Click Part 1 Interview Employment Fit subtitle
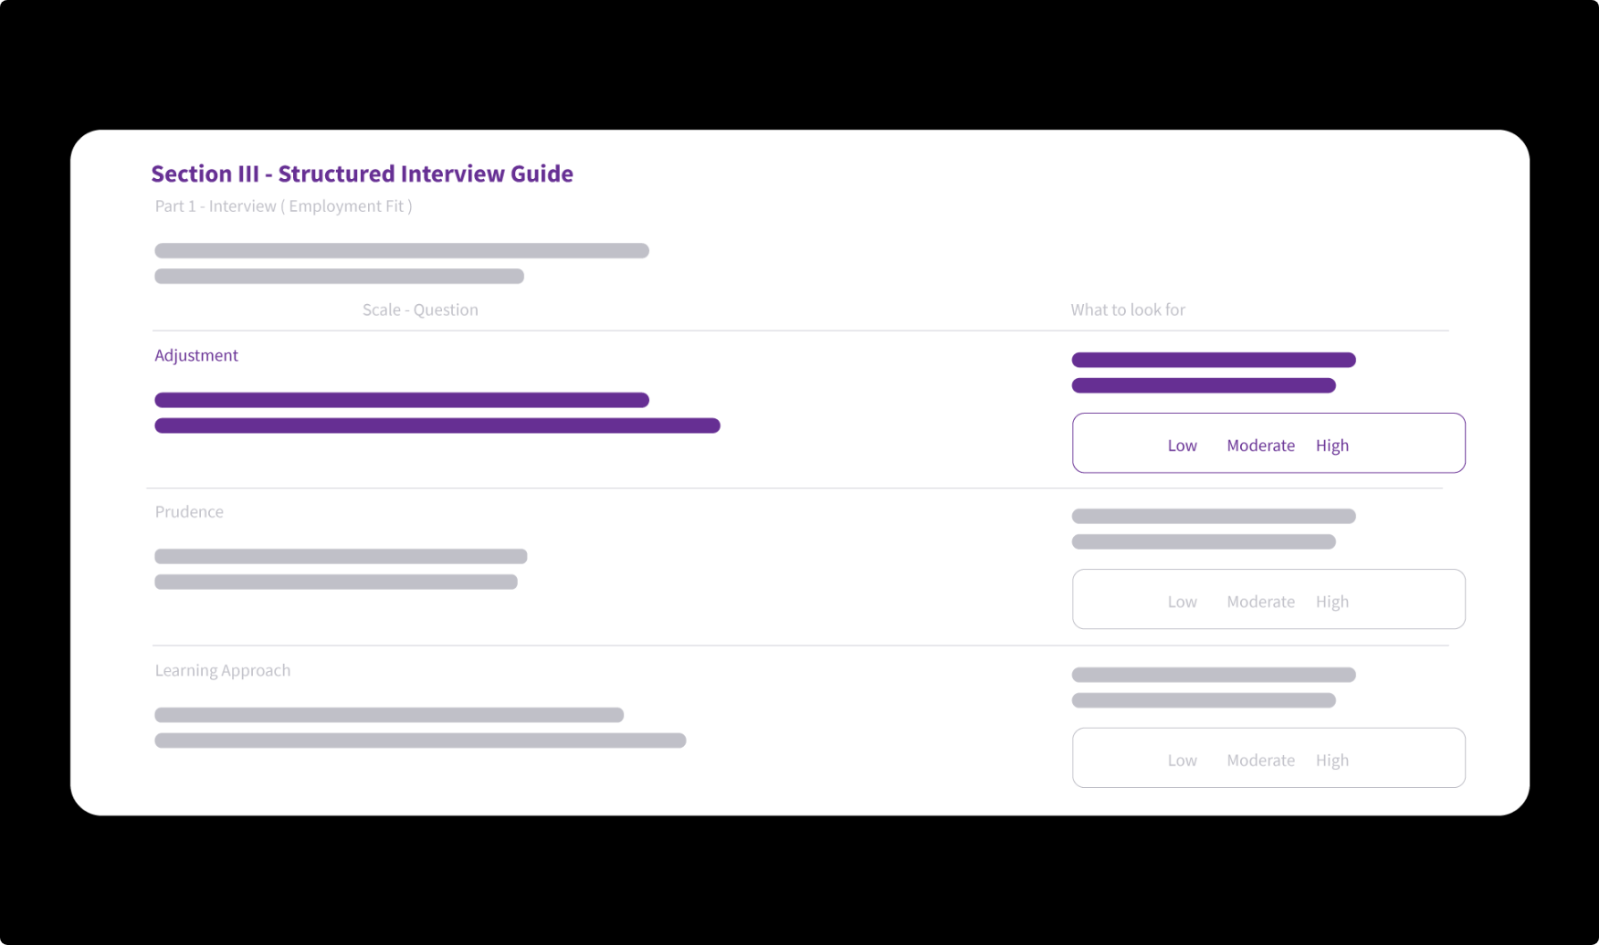1599x945 pixels. tap(283, 206)
